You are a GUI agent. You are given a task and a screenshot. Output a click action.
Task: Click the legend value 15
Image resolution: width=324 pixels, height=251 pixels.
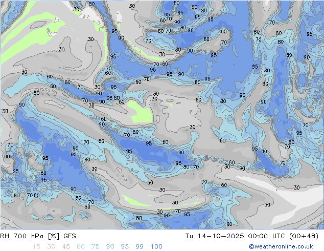pos(36,247)
